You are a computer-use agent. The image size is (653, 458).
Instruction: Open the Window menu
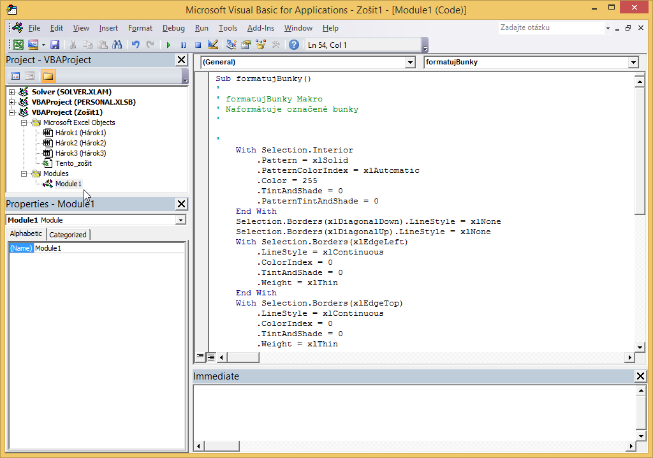pyautogui.click(x=298, y=28)
